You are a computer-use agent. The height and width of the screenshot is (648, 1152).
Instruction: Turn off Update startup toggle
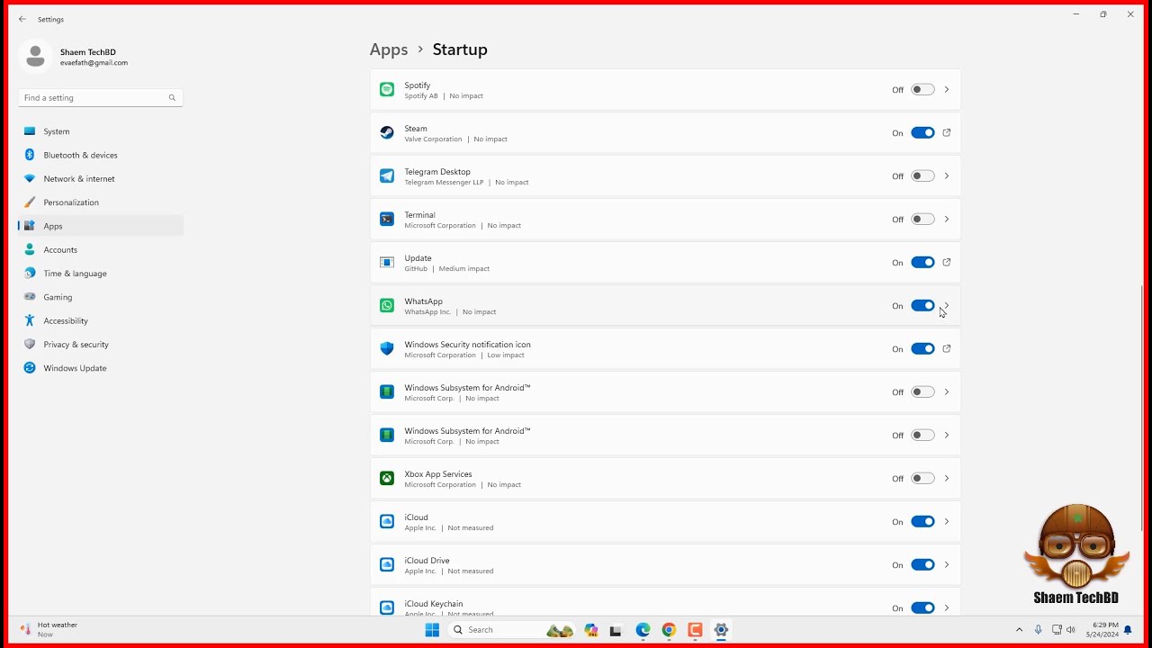[x=922, y=263]
